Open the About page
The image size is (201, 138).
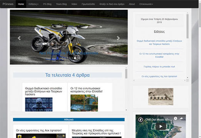click(x=132, y=4)
